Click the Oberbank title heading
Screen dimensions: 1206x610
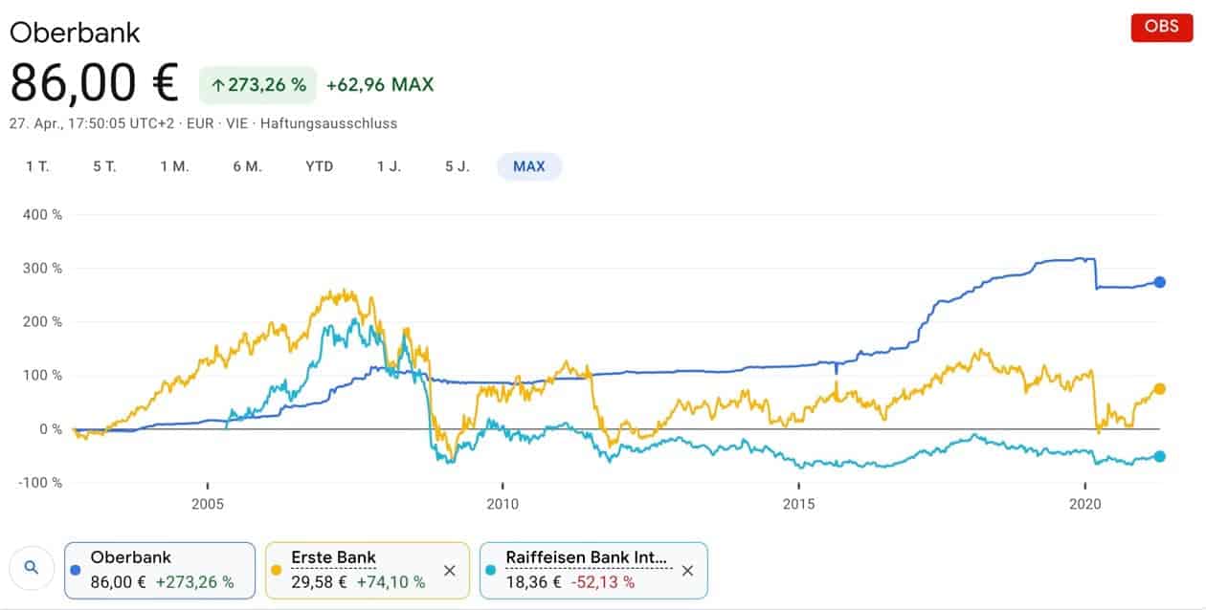tap(75, 32)
